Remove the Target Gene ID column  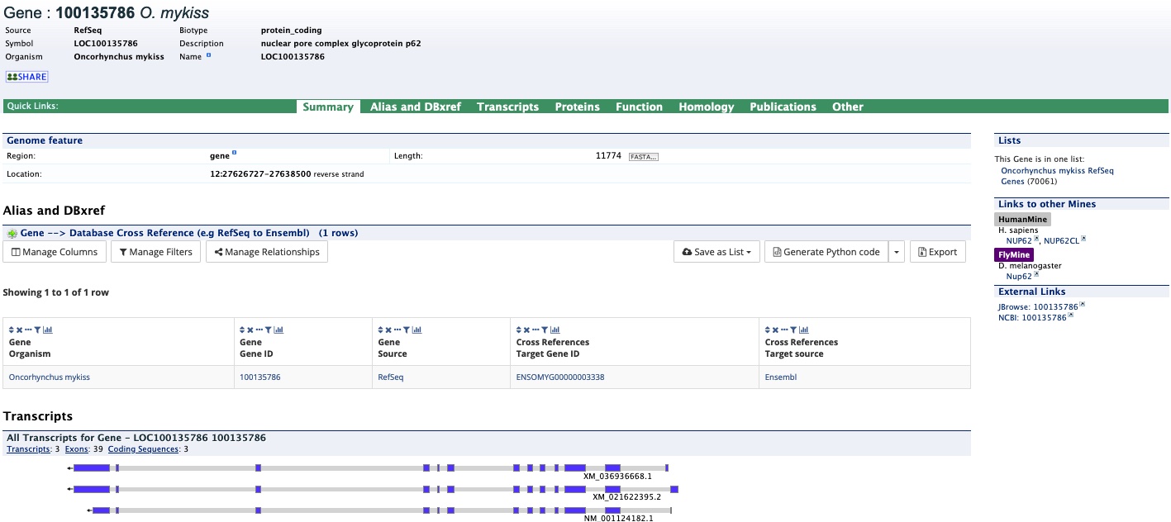[526, 330]
